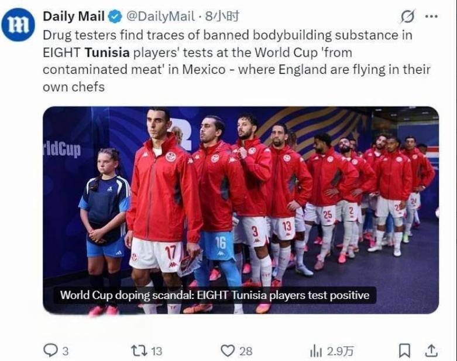Click the 8小时 post timestamp

coord(222,16)
